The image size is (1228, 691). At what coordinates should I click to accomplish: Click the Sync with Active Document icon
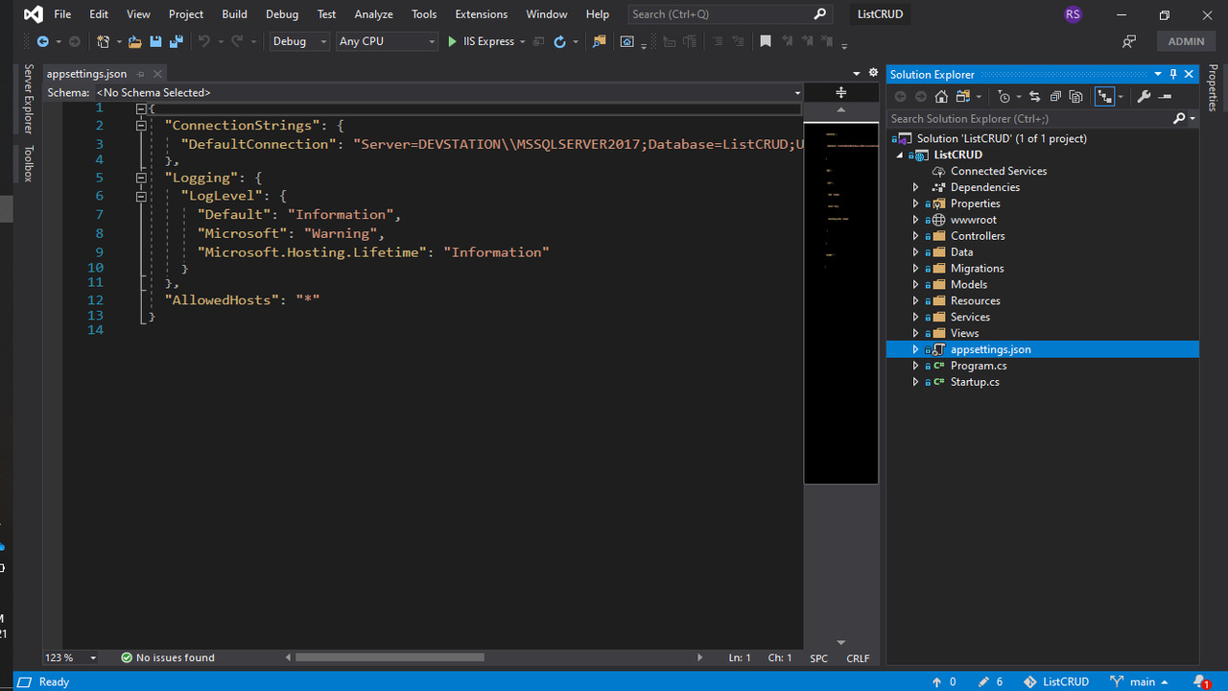point(1034,97)
